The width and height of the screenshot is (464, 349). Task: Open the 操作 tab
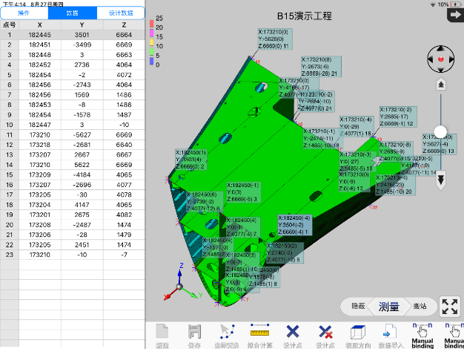coord(24,13)
